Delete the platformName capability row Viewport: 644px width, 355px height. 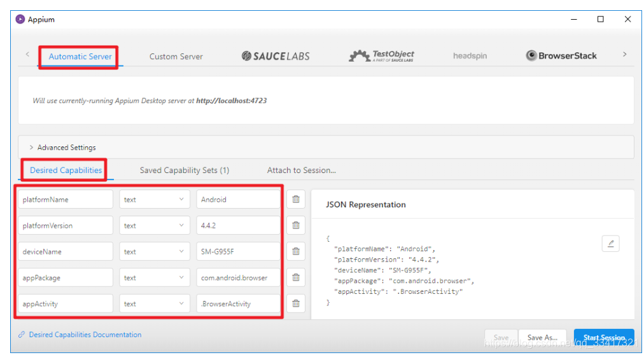(296, 200)
